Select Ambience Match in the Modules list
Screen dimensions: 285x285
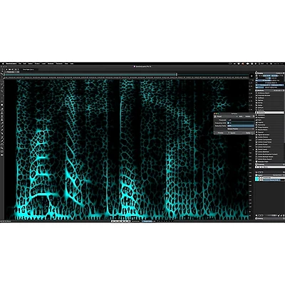[x=270, y=93]
